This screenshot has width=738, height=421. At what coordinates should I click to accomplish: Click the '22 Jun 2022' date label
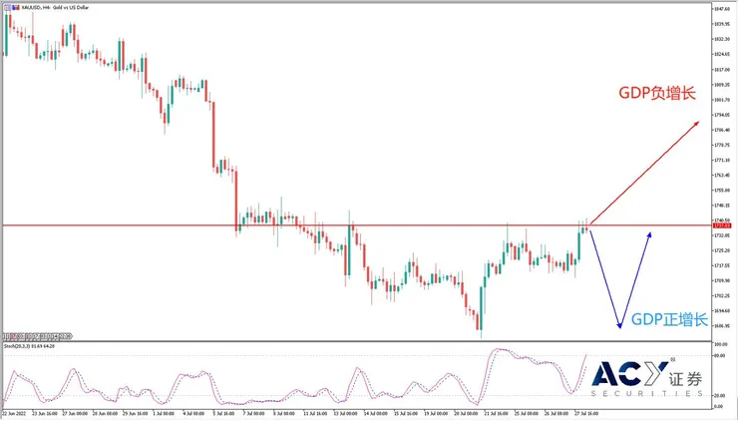pyautogui.click(x=14, y=413)
